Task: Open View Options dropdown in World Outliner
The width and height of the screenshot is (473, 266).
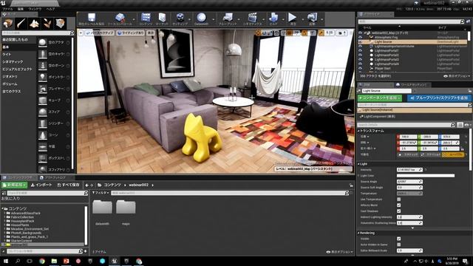Action: [x=457, y=76]
